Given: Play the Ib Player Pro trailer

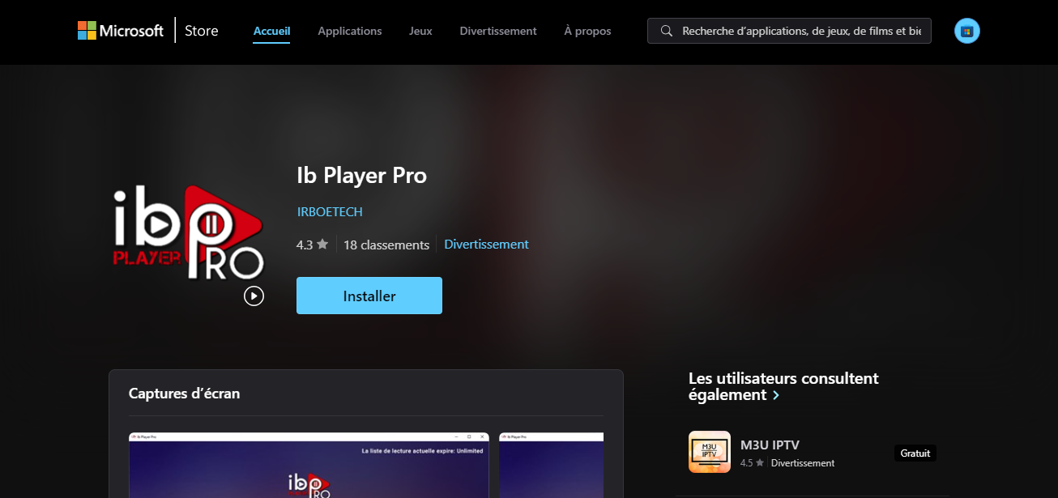Looking at the screenshot, I should (254, 296).
